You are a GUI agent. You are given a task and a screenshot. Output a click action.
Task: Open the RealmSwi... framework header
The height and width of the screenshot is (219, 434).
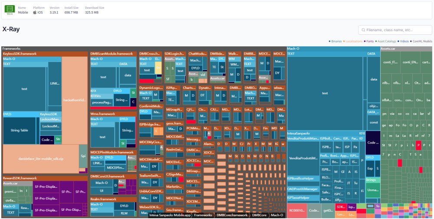pos(175,149)
